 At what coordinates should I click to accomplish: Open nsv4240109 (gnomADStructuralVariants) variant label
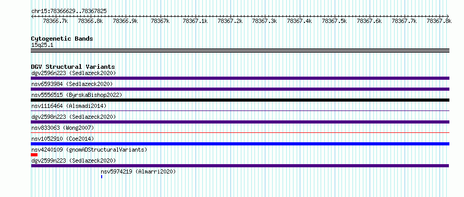pos(89,150)
